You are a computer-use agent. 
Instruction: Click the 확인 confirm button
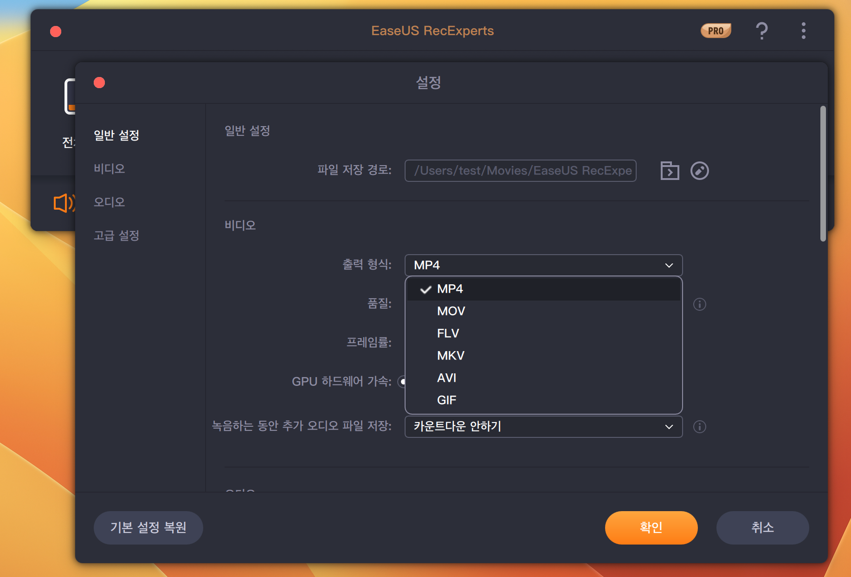pyautogui.click(x=651, y=527)
